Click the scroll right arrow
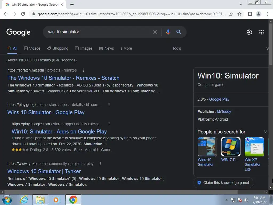The width and height of the screenshot is (273, 205). [x=266, y=192]
